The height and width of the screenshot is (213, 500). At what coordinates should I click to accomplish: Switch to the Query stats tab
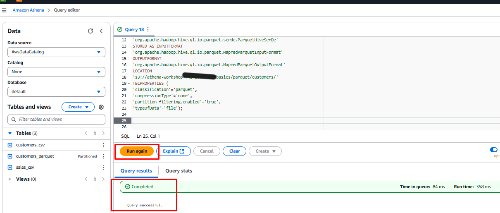[179, 171]
